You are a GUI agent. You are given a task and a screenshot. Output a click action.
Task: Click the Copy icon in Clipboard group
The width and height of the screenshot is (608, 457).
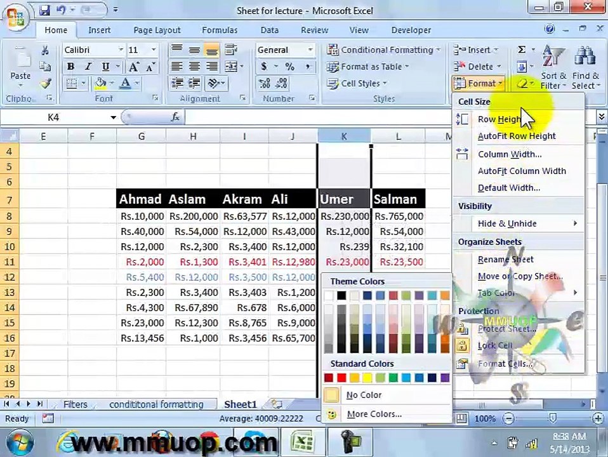(x=45, y=67)
